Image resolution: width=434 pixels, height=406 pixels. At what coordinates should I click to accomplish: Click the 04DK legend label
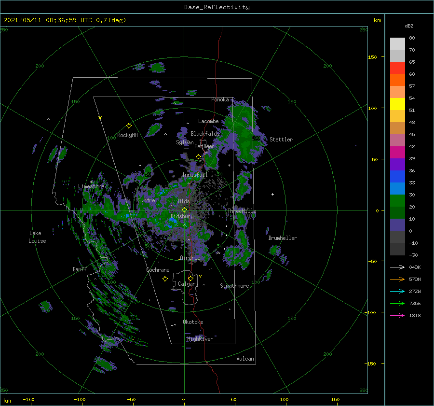coord(415,267)
